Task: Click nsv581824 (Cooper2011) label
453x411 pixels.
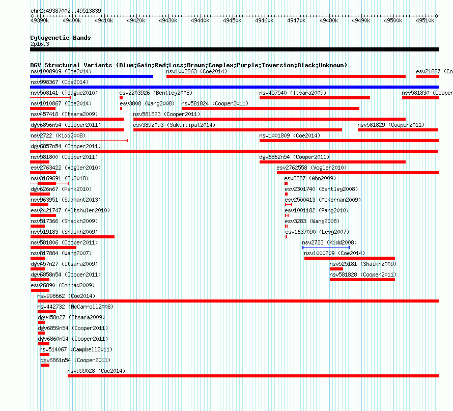Action: point(215,103)
